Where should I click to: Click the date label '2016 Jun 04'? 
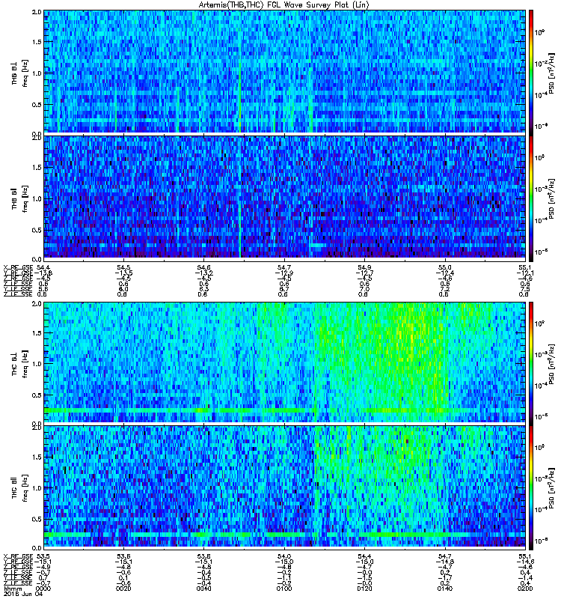click(23, 595)
